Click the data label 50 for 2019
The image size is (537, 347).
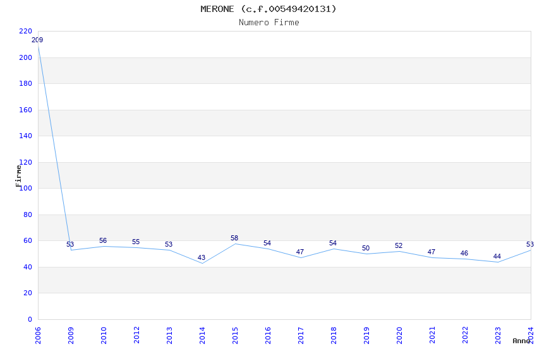pyautogui.click(x=366, y=249)
